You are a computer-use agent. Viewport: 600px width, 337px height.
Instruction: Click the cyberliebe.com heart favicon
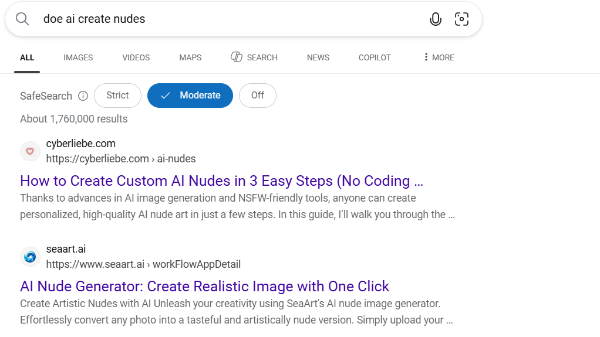31,151
